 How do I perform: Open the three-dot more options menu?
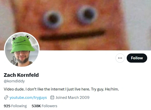120,58
